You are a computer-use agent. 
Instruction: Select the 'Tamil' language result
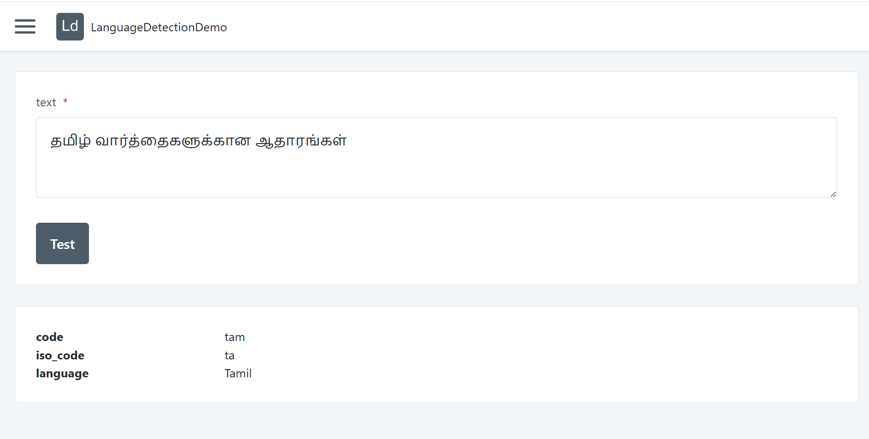[238, 373]
